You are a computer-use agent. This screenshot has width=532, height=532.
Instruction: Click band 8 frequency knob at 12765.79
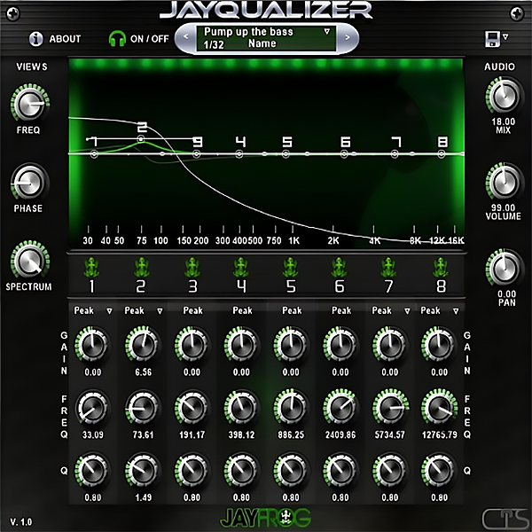tap(438, 407)
